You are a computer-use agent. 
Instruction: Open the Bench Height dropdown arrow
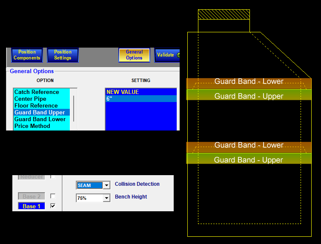[106, 198]
